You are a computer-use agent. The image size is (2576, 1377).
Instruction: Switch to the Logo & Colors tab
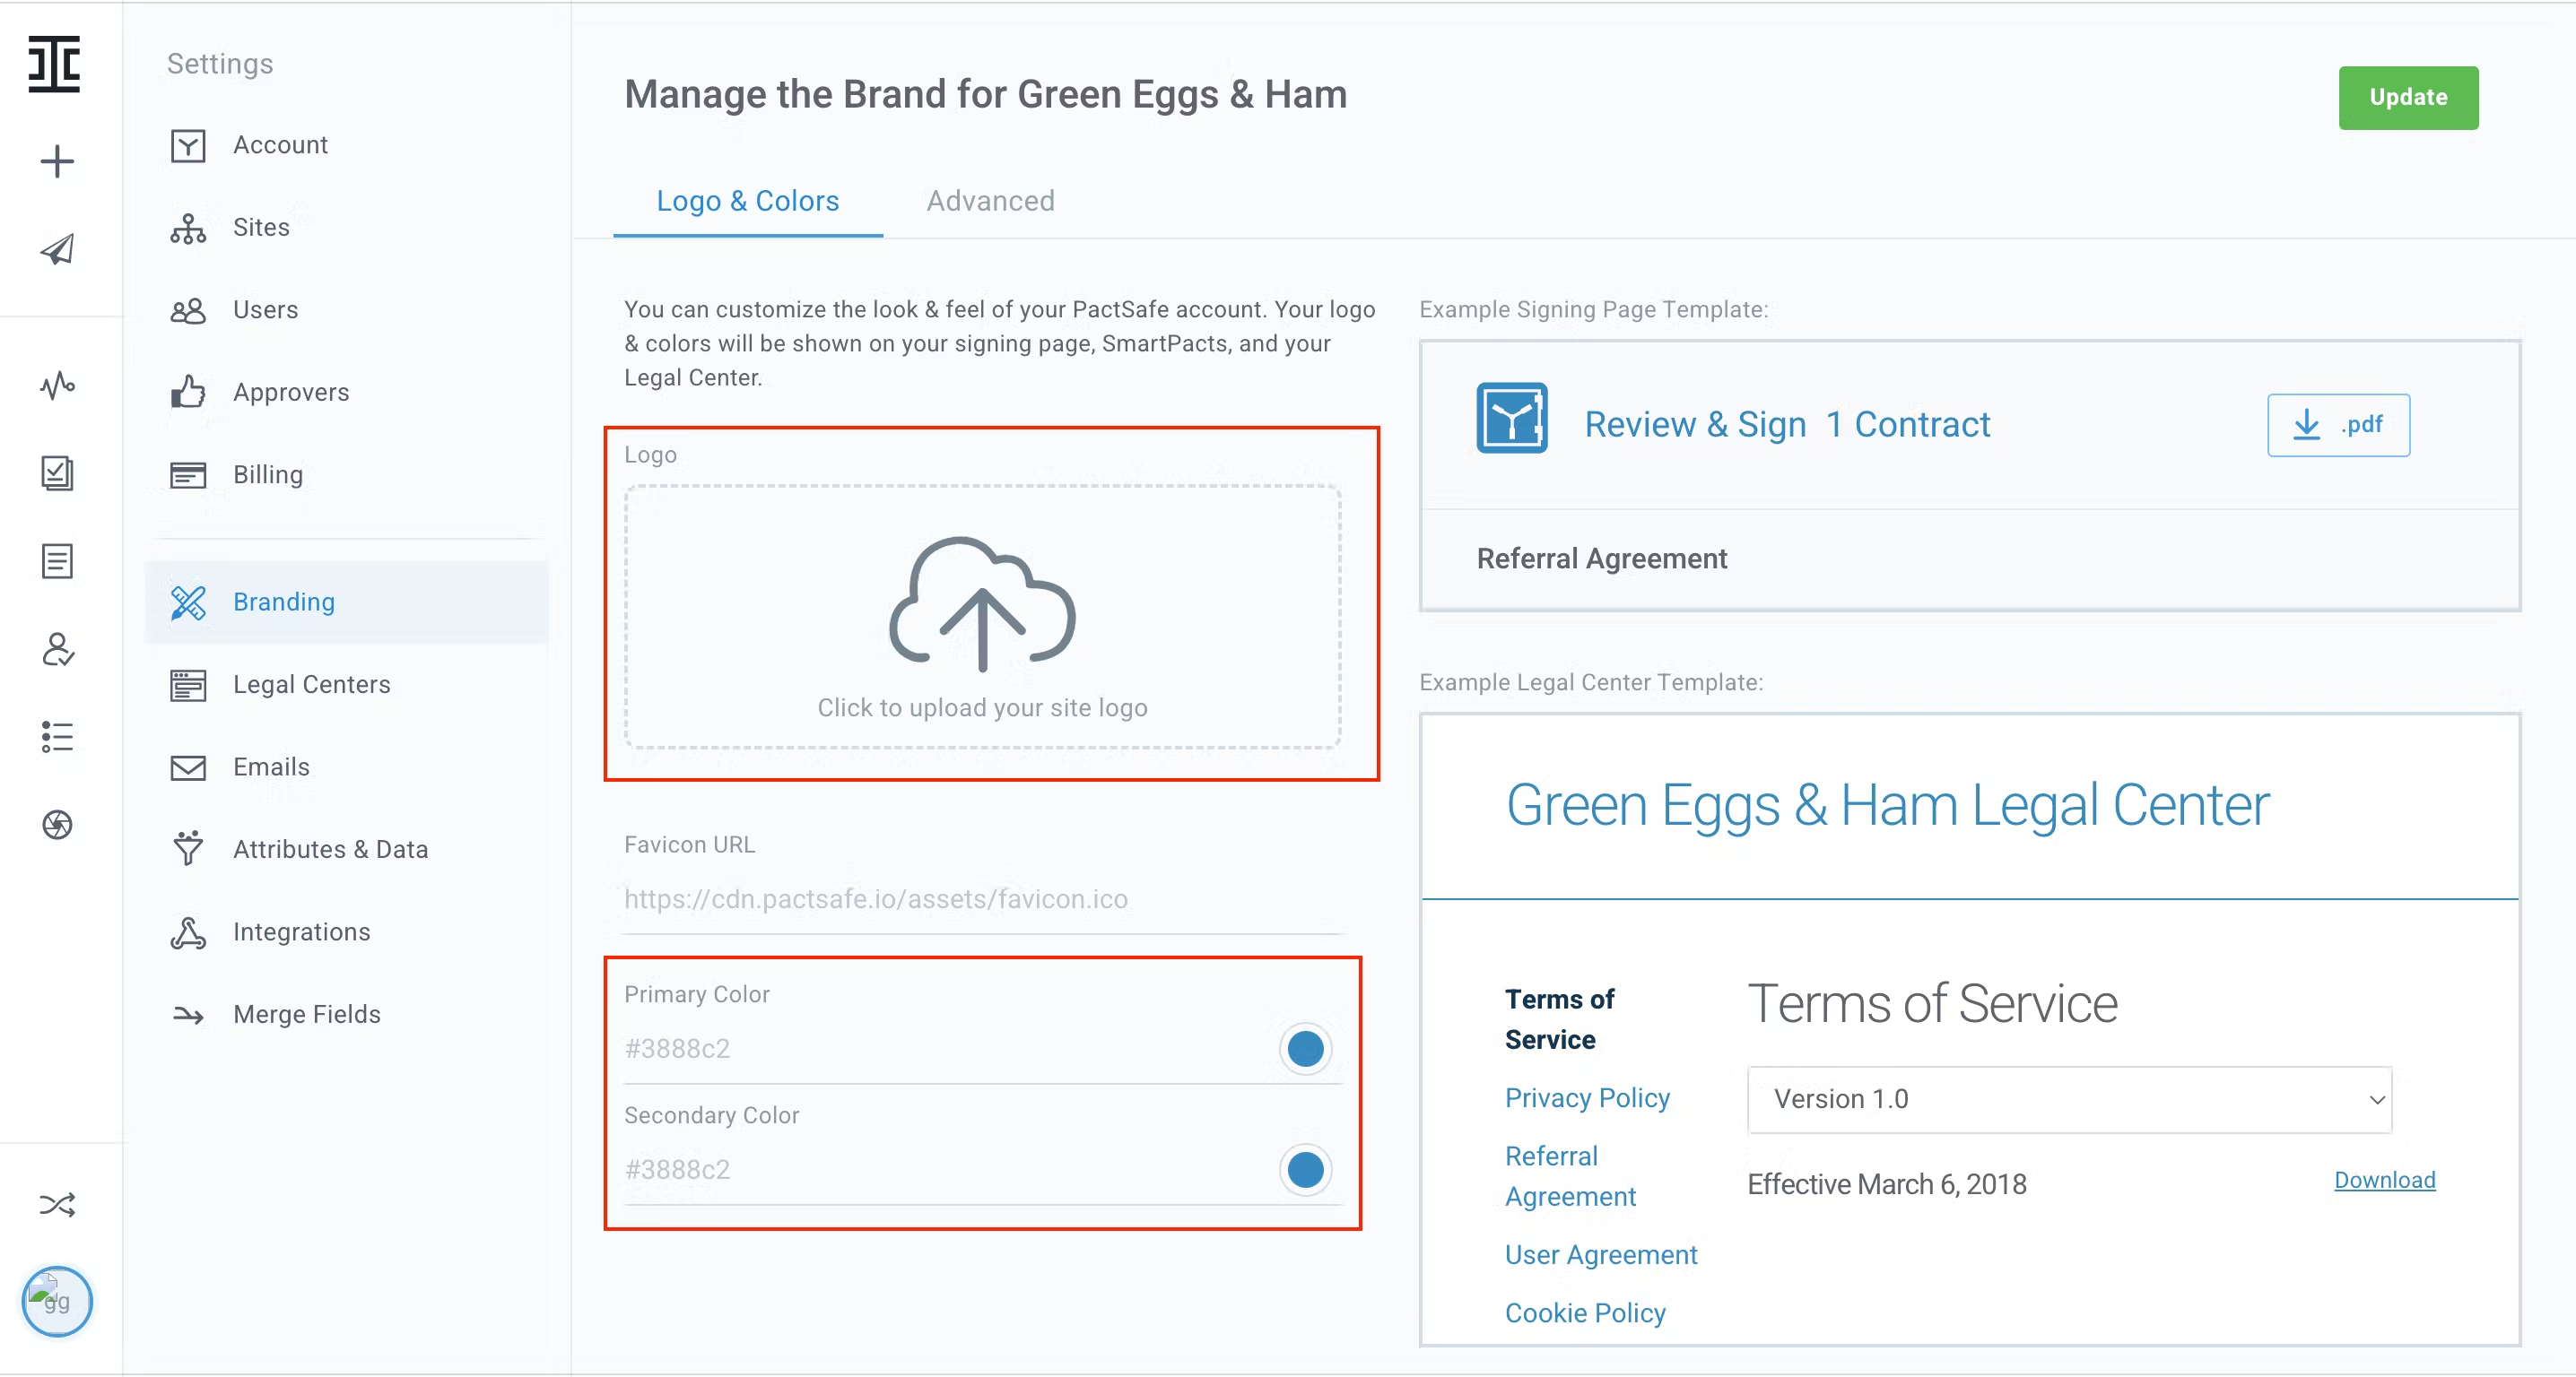pos(748,201)
